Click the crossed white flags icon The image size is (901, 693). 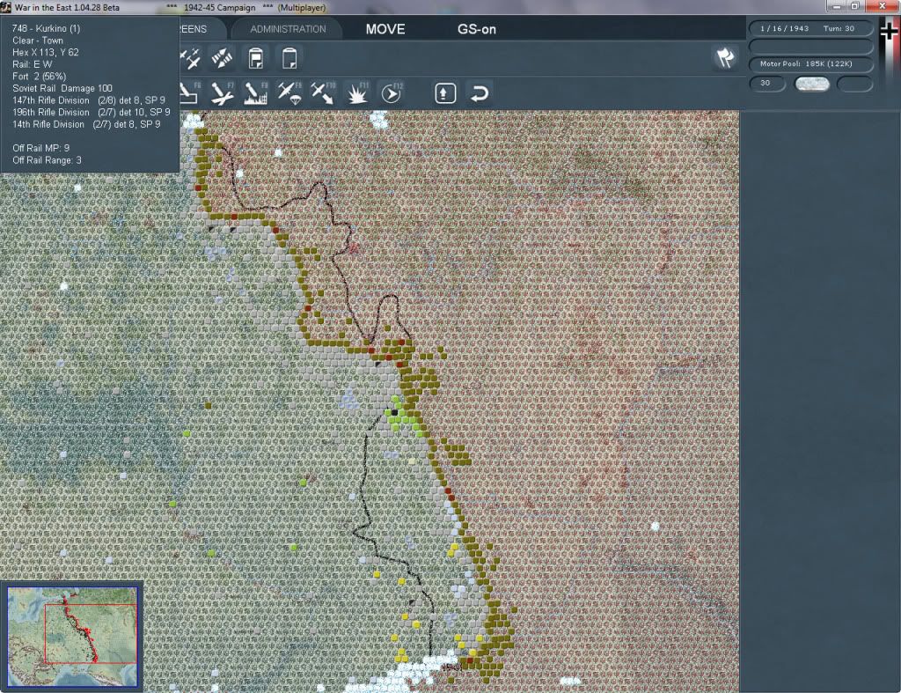(x=725, y=57)
